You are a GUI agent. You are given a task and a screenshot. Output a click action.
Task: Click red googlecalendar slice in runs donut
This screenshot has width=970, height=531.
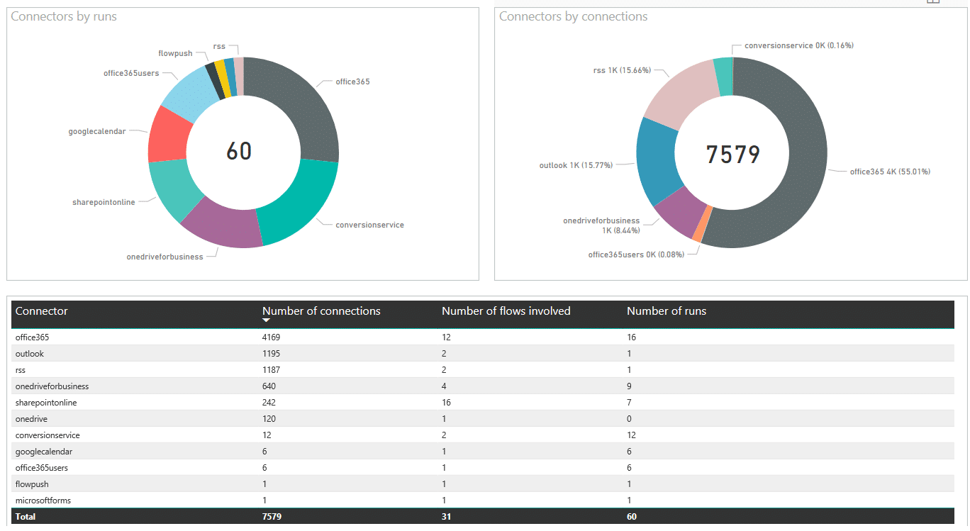[168, 136]
